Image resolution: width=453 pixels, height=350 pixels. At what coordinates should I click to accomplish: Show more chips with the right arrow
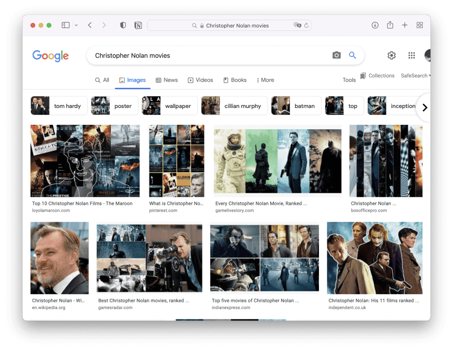pyautogui.click(x=425, y=108)
